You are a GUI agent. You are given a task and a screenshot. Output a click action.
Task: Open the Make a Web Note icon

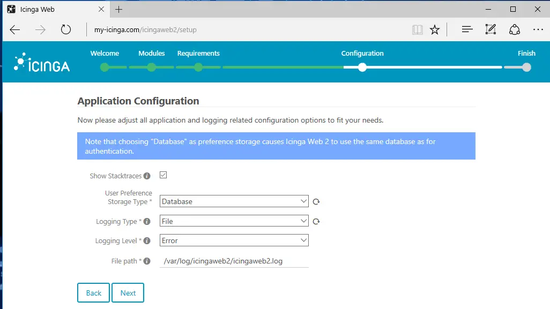click(490, 29)
